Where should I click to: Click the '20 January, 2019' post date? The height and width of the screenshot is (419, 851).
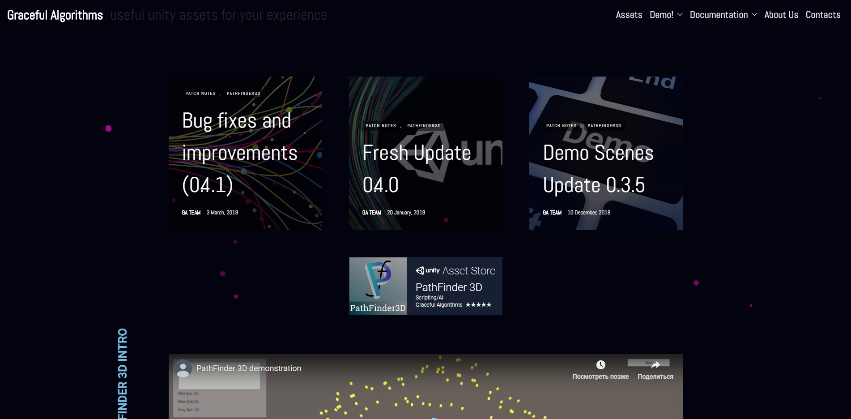coord(406,213)
